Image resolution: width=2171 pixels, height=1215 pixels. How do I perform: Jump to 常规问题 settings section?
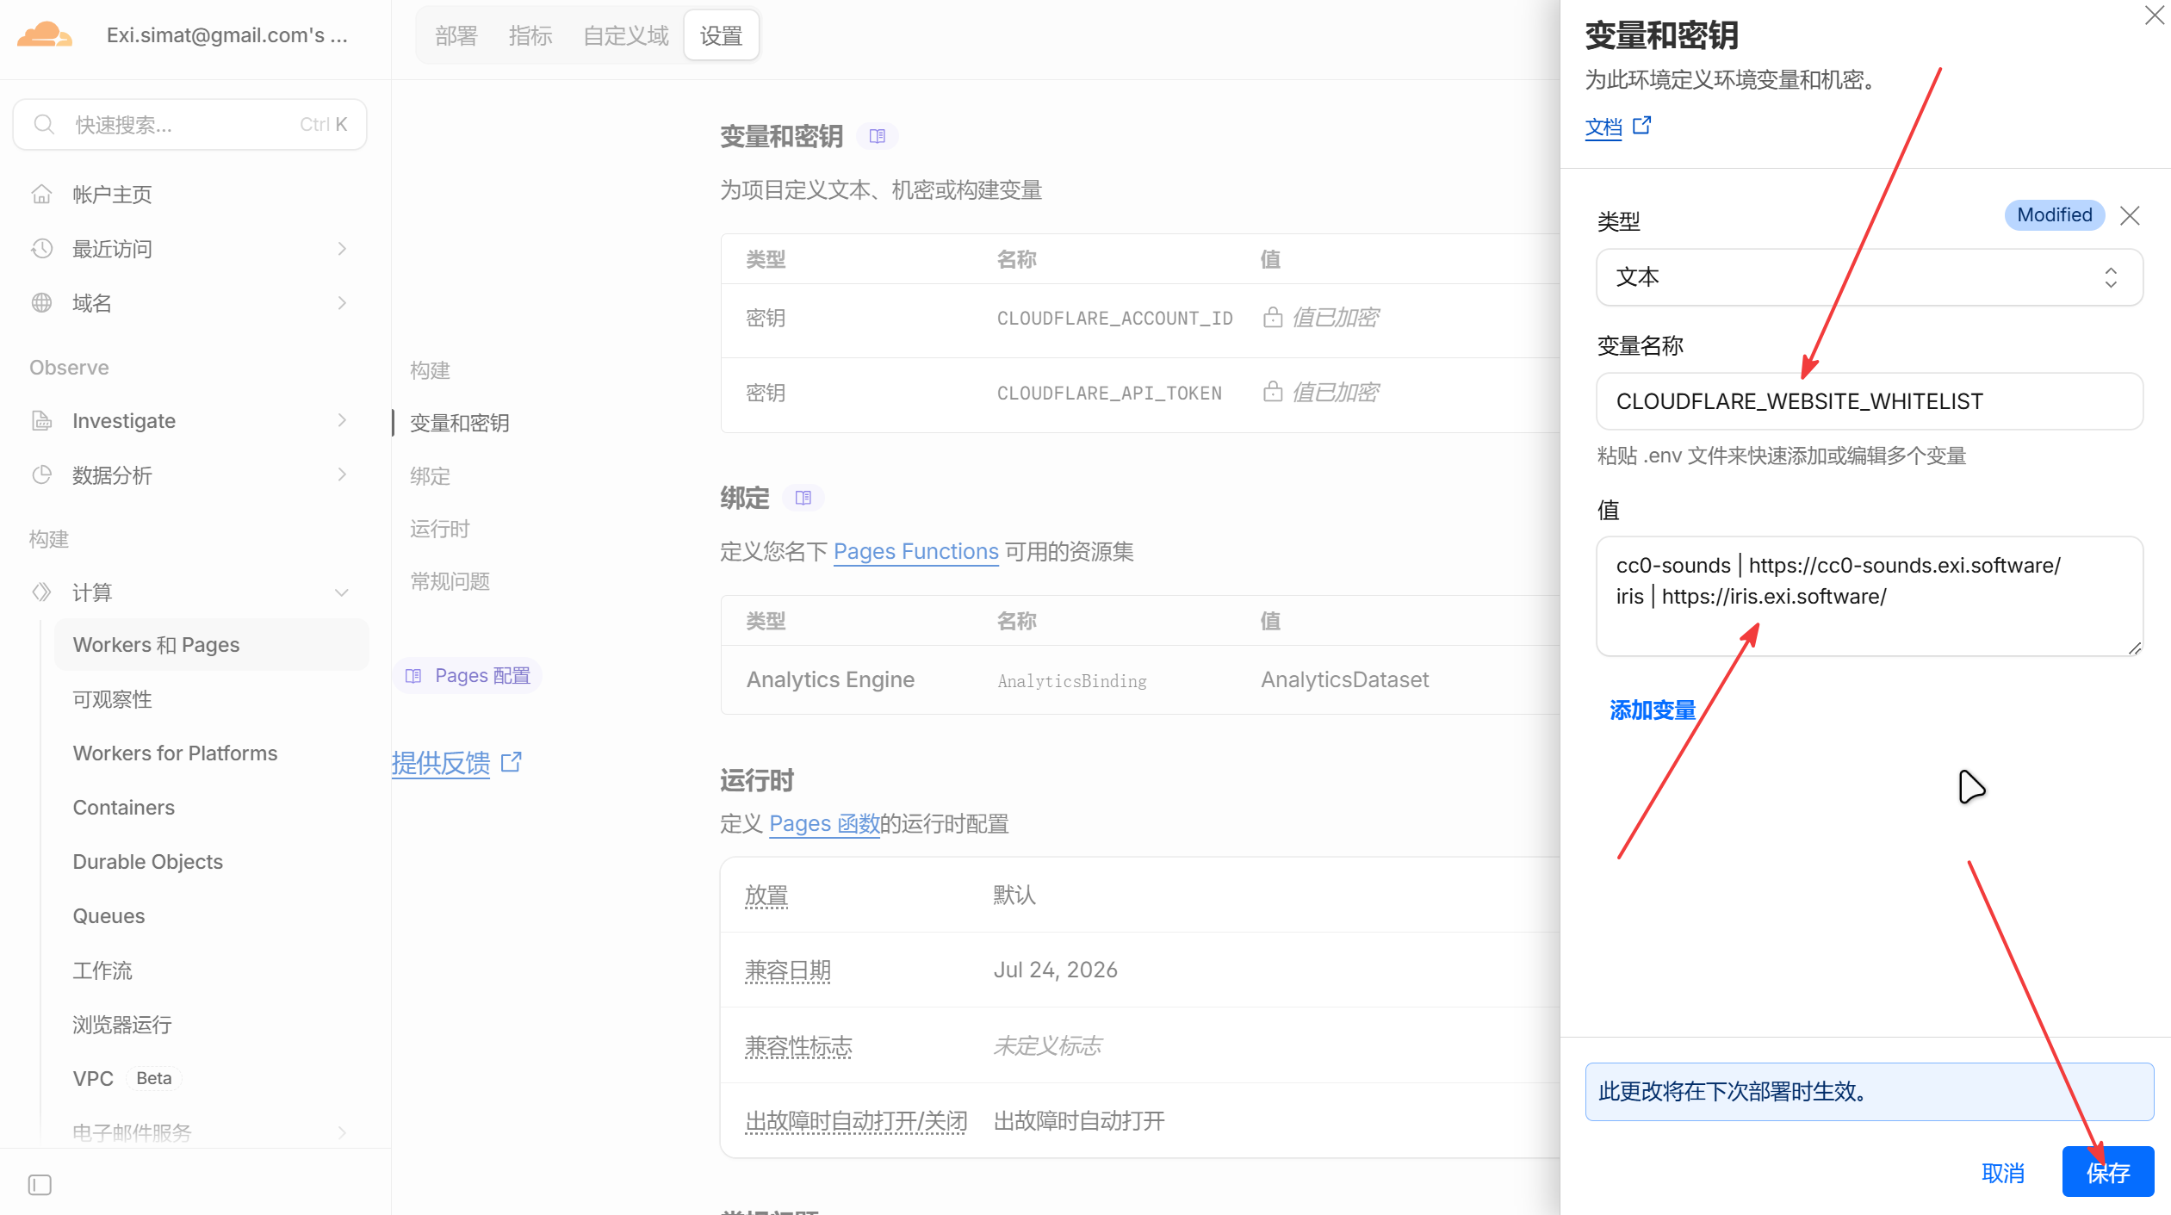tap(450, 581)
